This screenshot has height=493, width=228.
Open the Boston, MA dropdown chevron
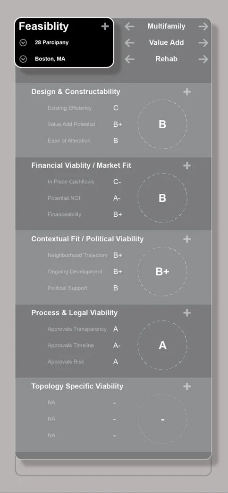coord(23,59)
